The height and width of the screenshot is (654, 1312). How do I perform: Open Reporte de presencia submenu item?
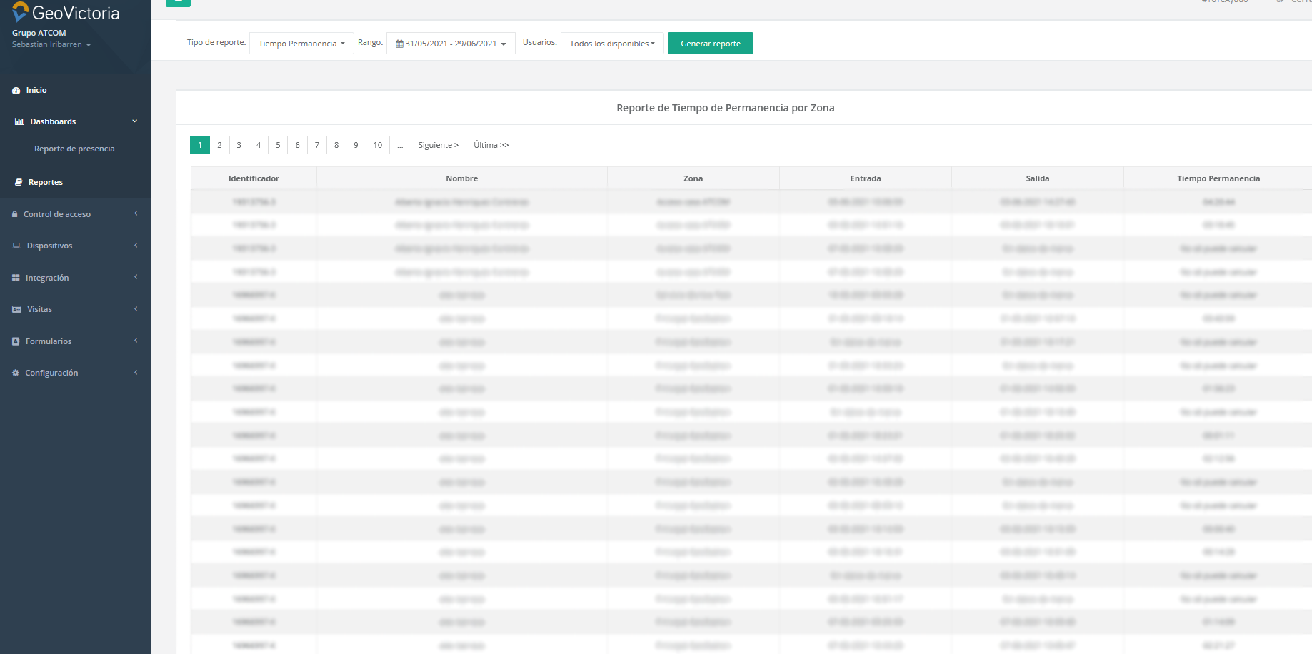pos(74,149)
